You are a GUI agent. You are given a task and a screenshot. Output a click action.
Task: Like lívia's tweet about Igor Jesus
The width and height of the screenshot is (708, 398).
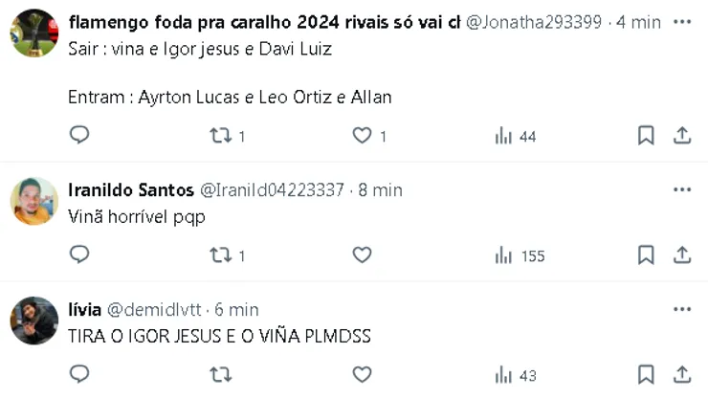pos(362,374)
